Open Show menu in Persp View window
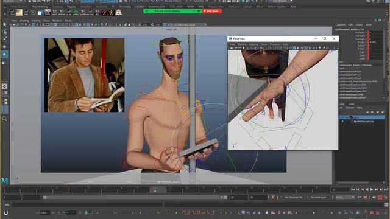 point(264,44)
